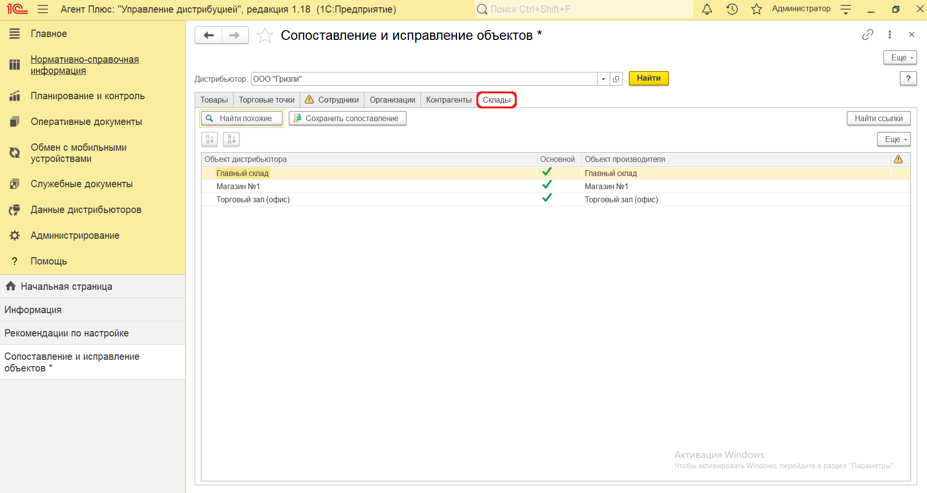Open the table's Еще dropdown menu
The height and width of the screenshot is (493, 927).
coord(894,139)
